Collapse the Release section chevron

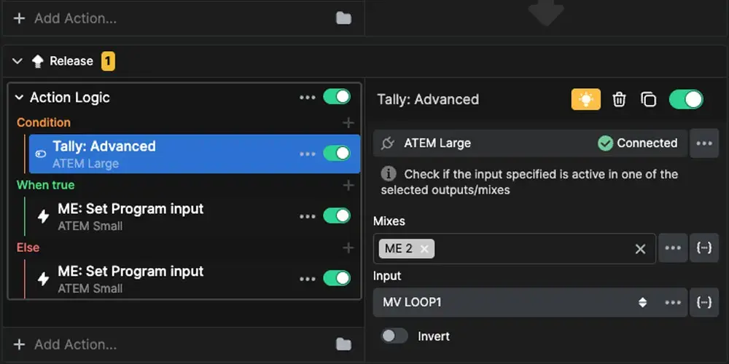17,61
